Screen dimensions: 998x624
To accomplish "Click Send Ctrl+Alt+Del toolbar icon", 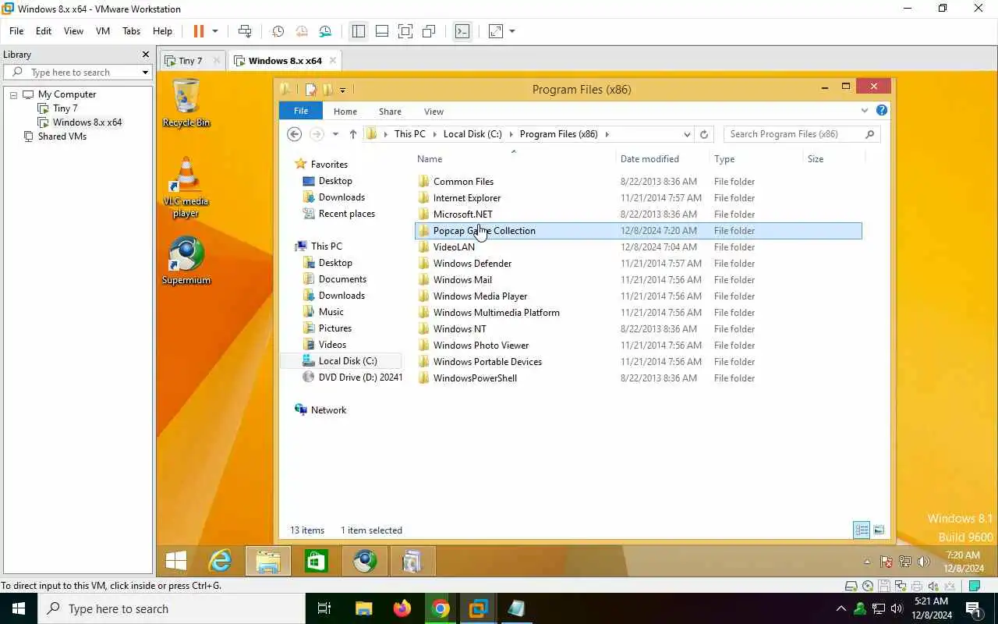I will pyautogui.click(x=245, y=31).
